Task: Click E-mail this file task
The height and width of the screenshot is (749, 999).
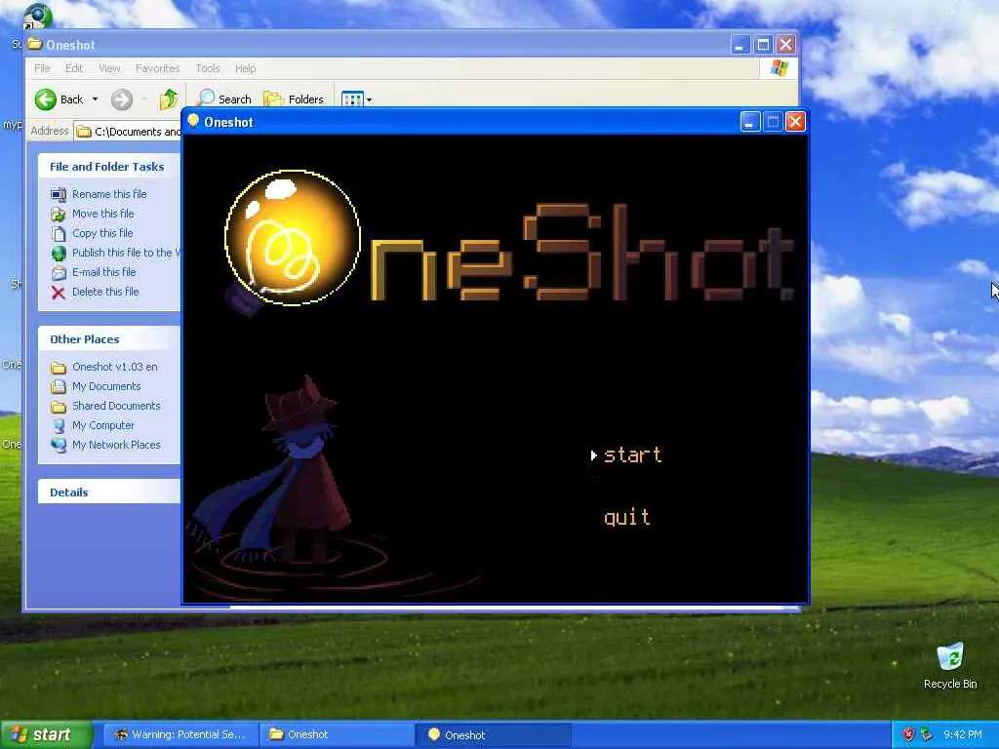Action: [x=103, y=272]
